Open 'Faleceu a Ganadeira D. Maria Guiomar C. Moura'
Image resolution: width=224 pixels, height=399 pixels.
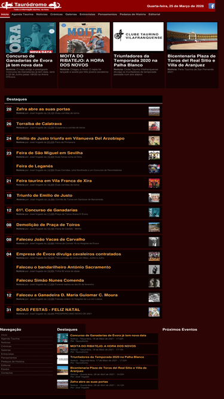[67, 295]
